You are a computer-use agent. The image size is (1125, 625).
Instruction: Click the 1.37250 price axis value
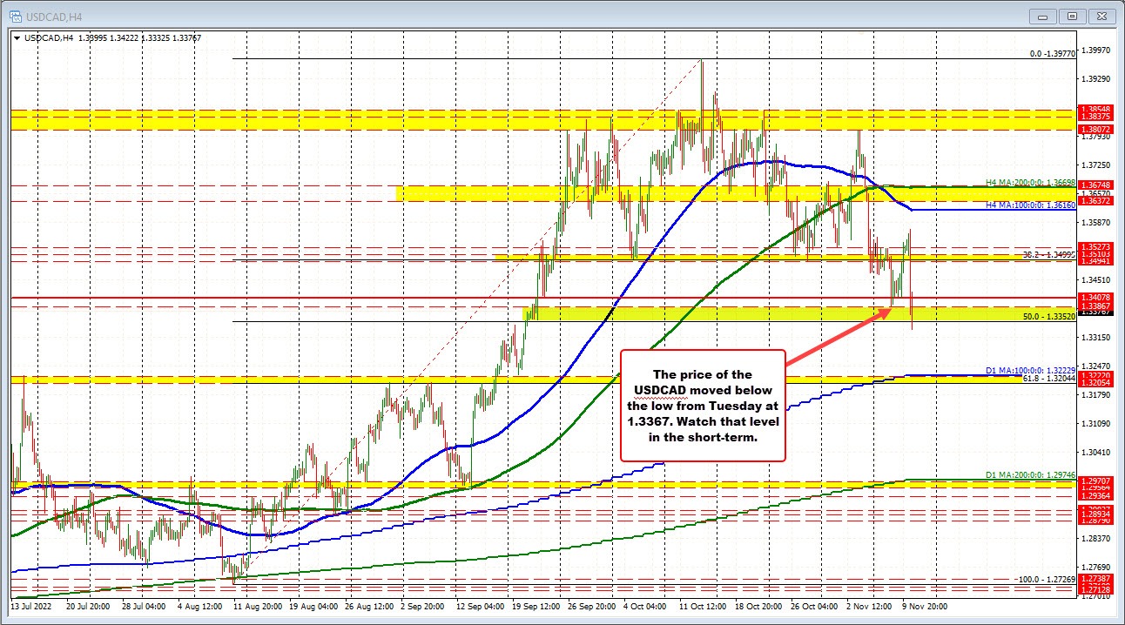[x=1095, y=165]
